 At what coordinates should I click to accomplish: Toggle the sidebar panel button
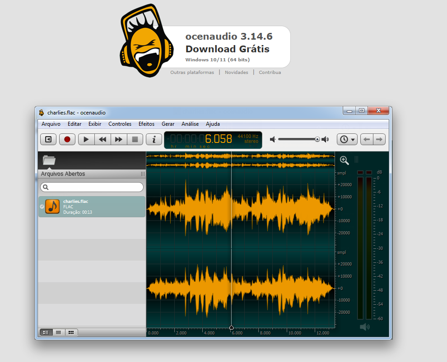pos(48,139)
